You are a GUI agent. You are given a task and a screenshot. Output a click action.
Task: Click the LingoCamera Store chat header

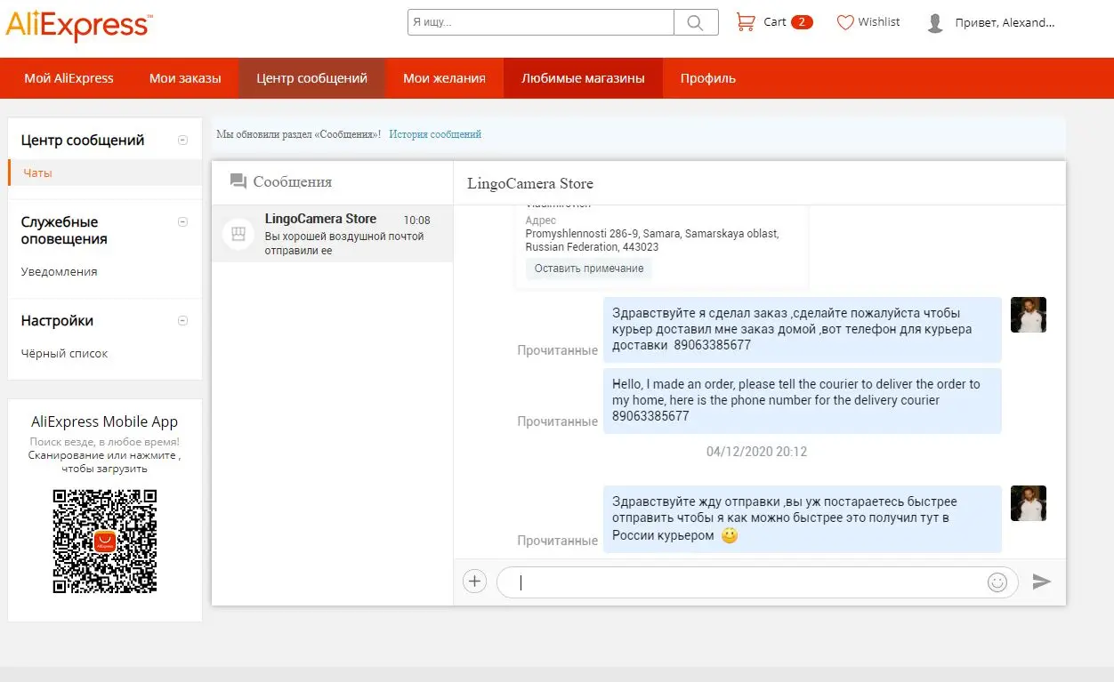click(530, 183)
